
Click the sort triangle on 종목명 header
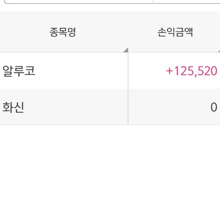click(x=126, y=50)
